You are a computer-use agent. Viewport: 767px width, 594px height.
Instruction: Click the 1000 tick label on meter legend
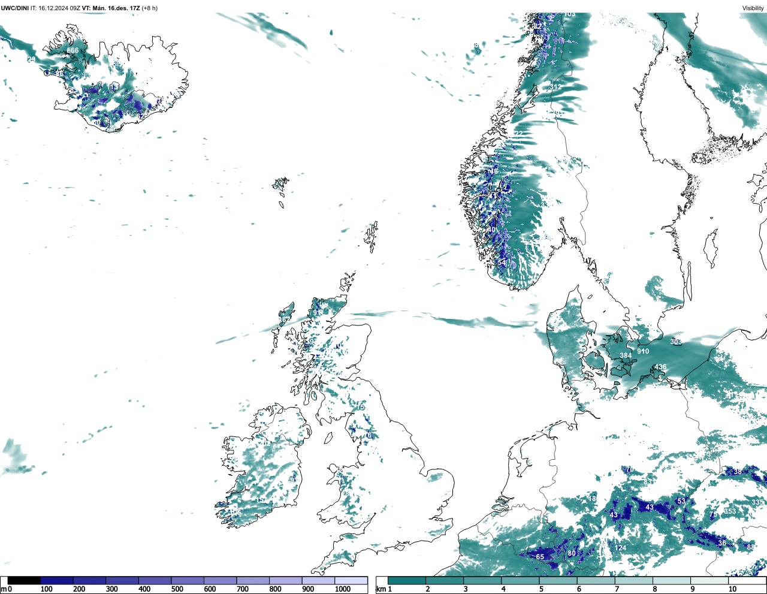[x=343, y=589]
